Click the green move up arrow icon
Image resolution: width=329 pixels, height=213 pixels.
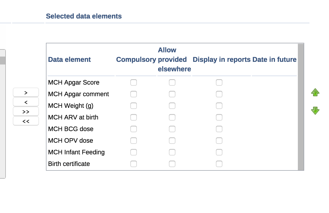[x=315, y=92]
